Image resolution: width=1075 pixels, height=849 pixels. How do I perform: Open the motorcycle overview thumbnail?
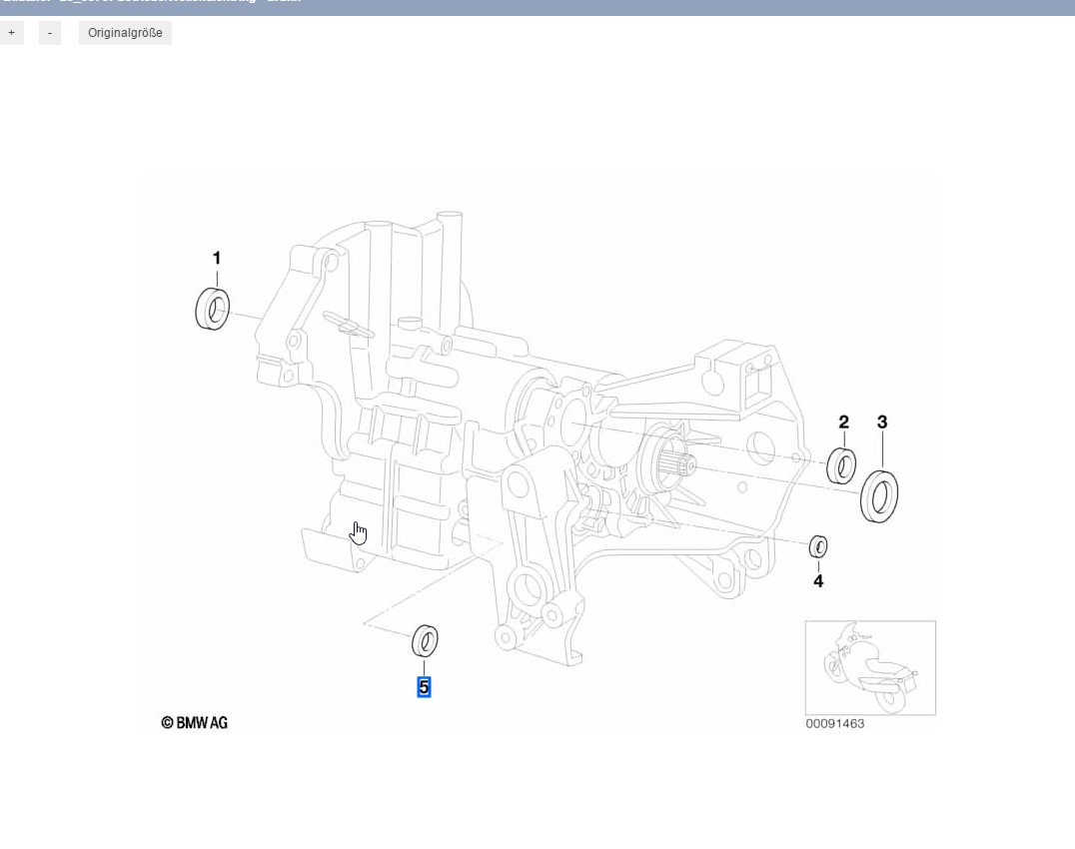[x=870, y=667]
